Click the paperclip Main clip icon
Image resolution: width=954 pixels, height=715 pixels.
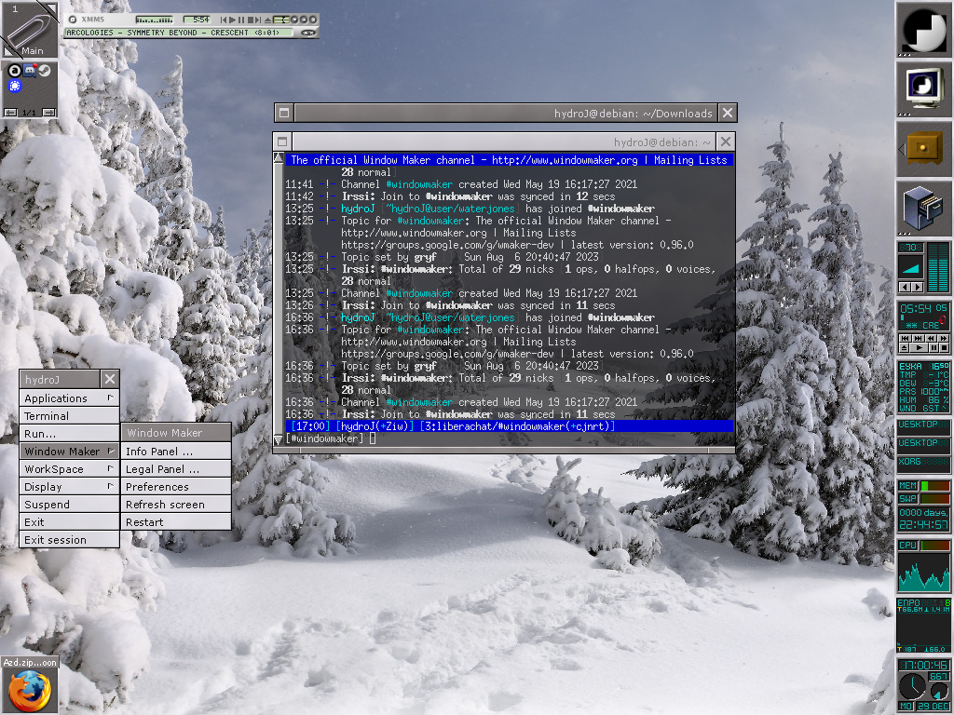coord(29,29)
